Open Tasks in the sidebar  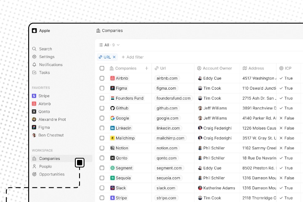tap(41, 72)
